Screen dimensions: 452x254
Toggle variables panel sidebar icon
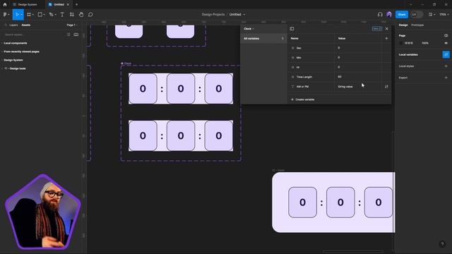292,28
